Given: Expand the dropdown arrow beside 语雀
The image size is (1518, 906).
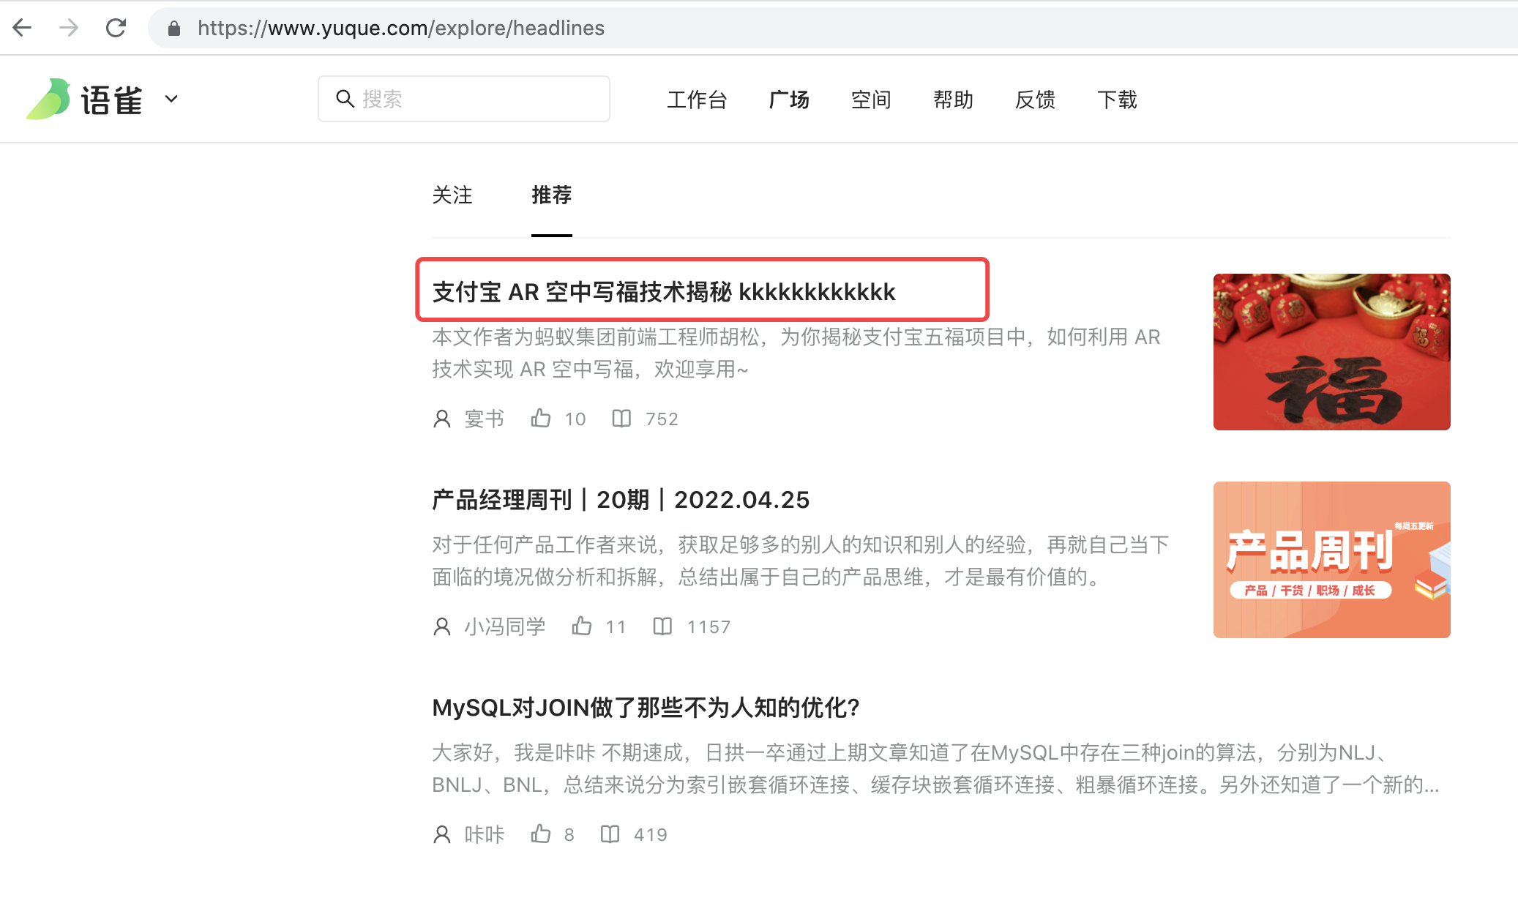Looking at the screenshot, I should [x=171, y=99].
